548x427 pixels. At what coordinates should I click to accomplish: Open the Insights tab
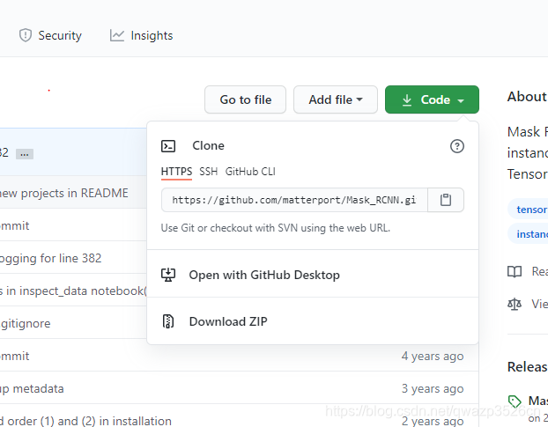coord(141,35)
